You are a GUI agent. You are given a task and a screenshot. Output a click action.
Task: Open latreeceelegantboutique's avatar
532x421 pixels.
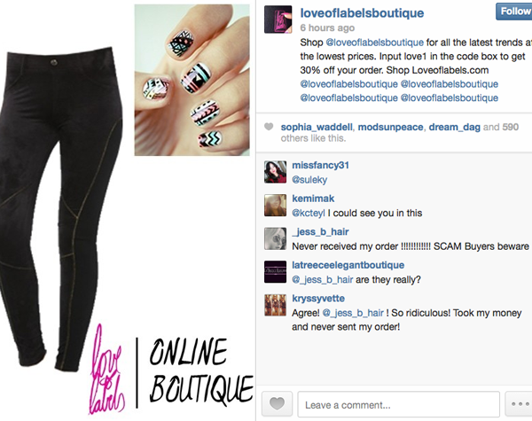click(275, 272)
